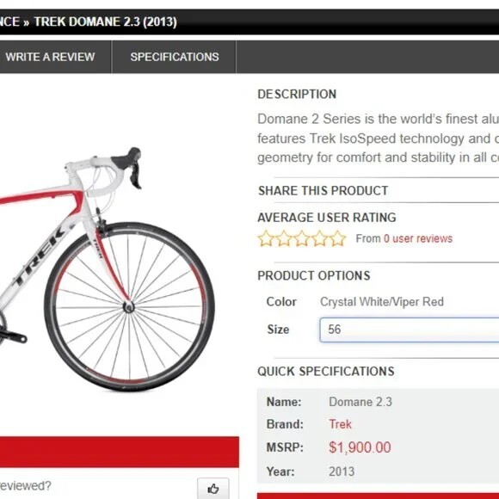Click the Description heading text
The image size is (499, 499).
pyautogui.click(x=297, y=94)
